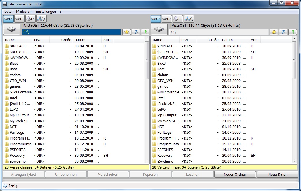
Task: Switch right pane to drive E:
Action: click(178, 19)
